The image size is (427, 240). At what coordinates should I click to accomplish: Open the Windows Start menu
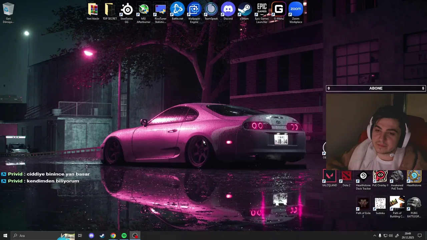click(x=5, y=236)
